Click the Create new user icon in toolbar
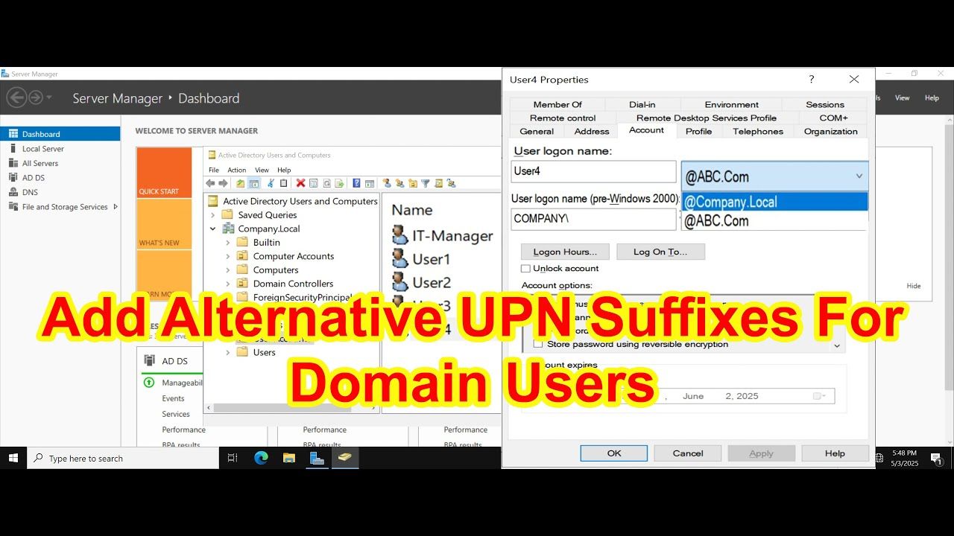The width and height of the screenshot is (954, 536). click(387, 183)
